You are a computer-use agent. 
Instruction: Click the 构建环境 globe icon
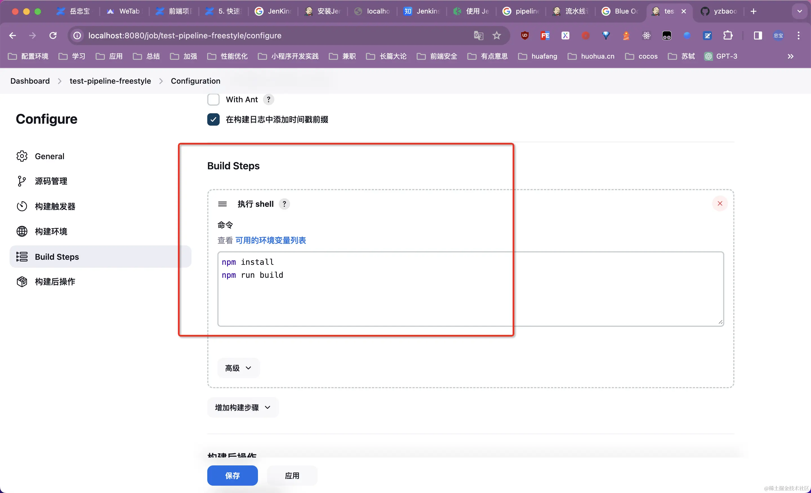coord(22,232)
